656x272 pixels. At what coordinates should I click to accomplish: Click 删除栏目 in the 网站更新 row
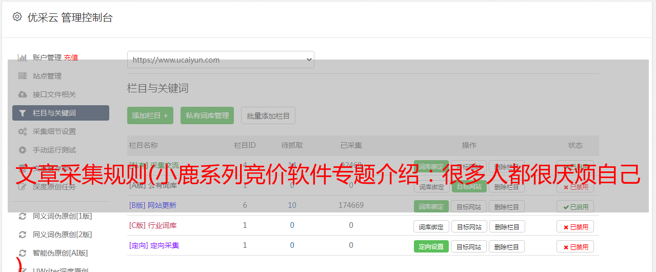click(507, 206)
